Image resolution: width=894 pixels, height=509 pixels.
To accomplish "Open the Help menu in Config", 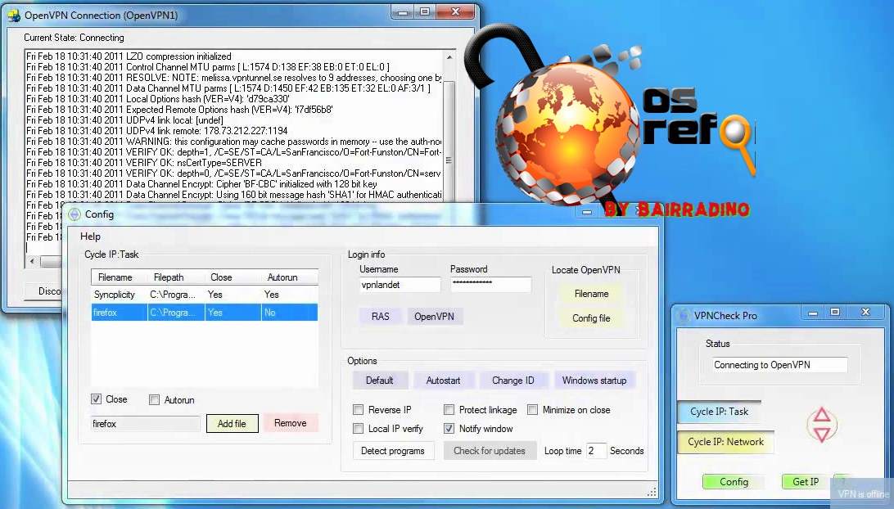I will [x=90, y=236].
